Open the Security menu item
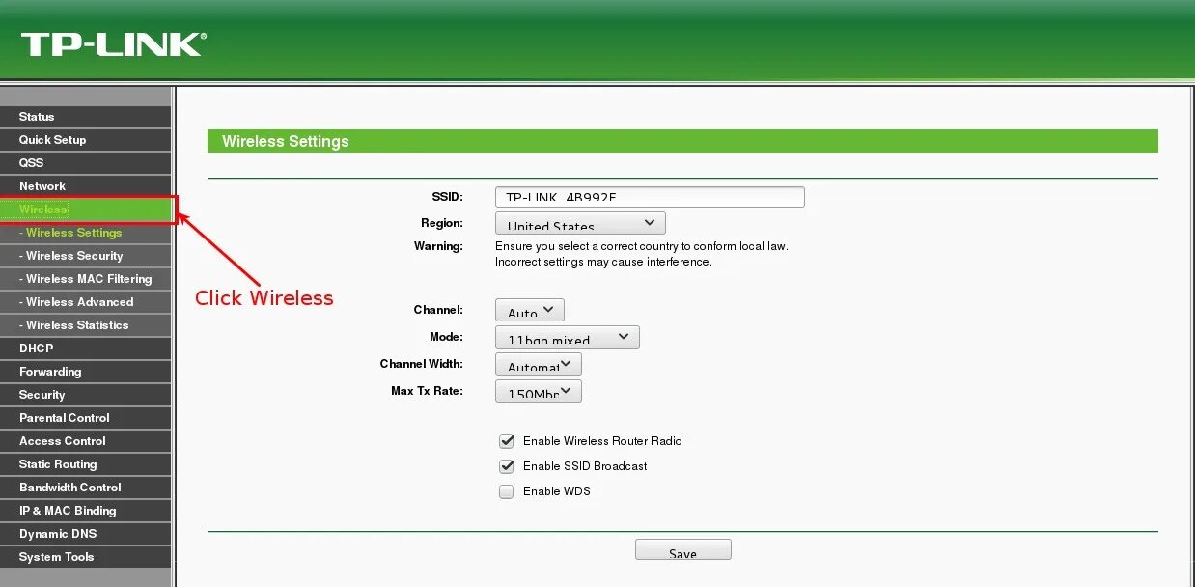This screenshot has height=587, width=1195. point(85,395)
